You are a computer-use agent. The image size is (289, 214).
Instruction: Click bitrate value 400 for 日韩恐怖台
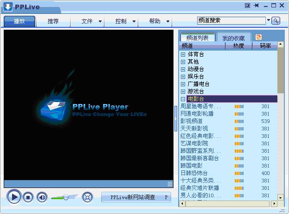265,173
